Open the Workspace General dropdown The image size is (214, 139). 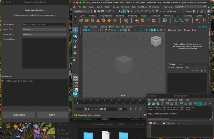point(190,7)
